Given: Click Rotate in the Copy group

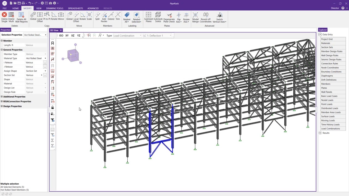Looking at the screenshot, I should click(54, 16).
